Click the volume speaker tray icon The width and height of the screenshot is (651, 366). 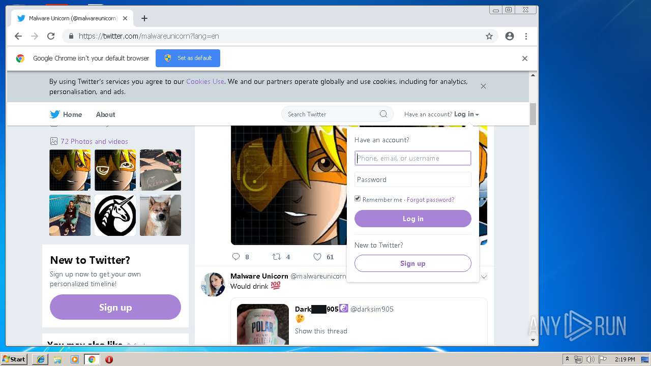click(x=590, y=359)
